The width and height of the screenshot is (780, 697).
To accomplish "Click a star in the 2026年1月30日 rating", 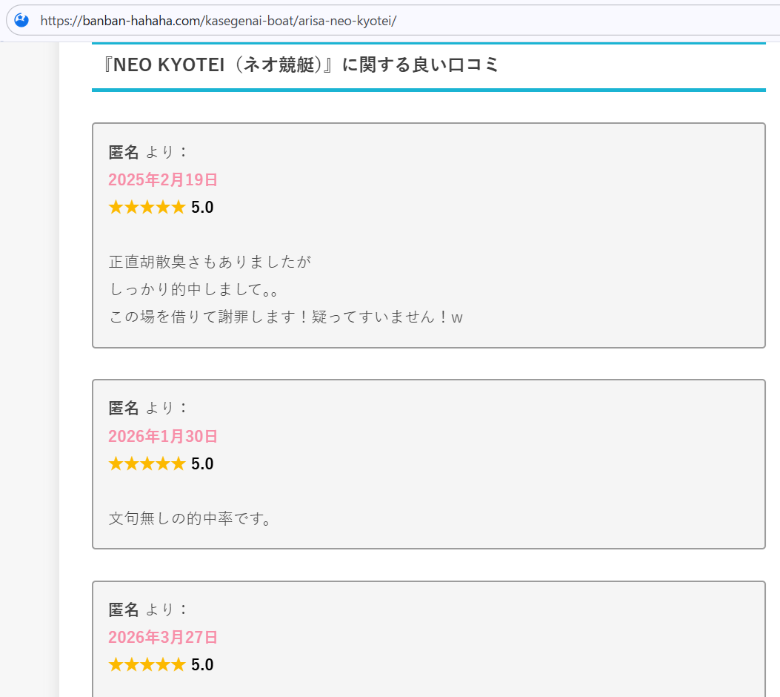I will click(147, 463).
